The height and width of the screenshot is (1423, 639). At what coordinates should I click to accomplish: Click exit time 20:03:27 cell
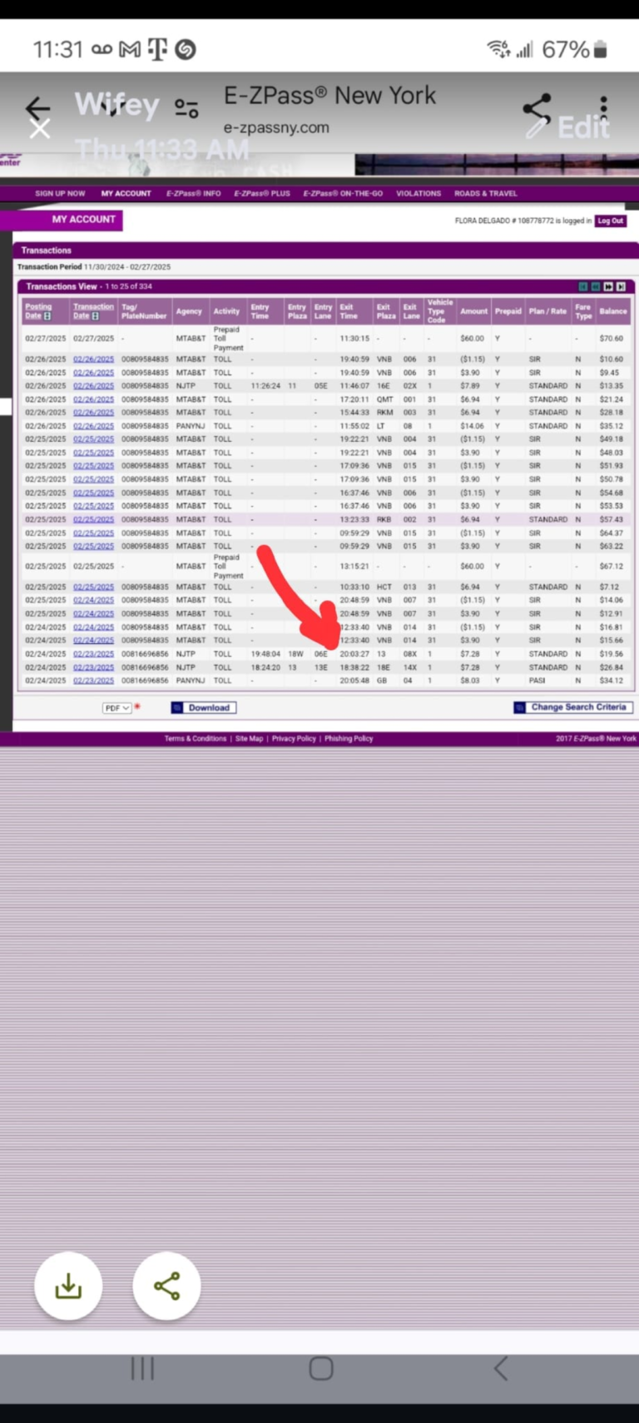click(354, 654)
